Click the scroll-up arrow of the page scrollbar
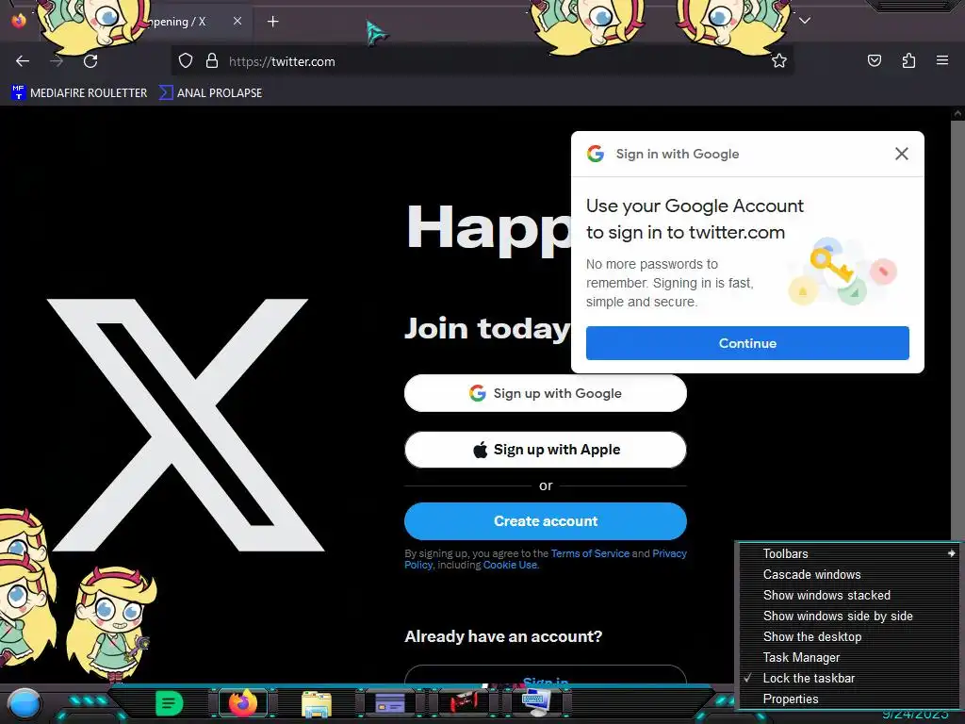Screen dimensions: 965x724 tap(957, 113)
